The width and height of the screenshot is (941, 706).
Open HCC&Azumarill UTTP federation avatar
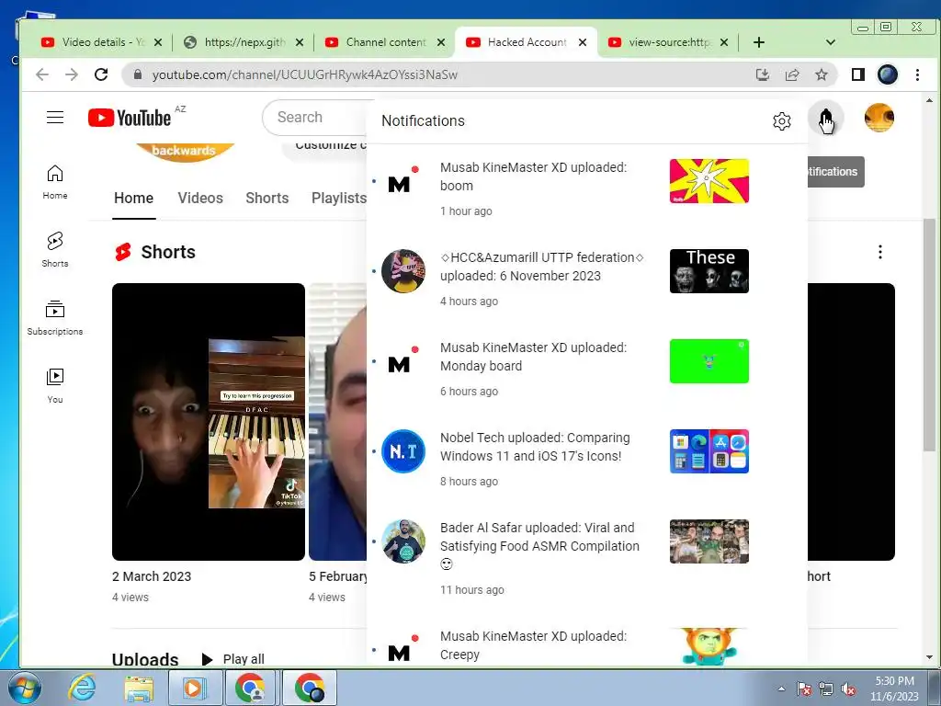(x=403, y=271)
